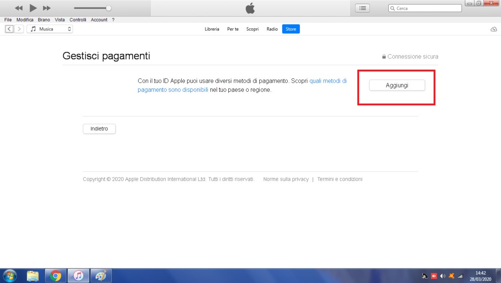Click the Indietro button
The image size is (501, 283).
pos(99,129)
